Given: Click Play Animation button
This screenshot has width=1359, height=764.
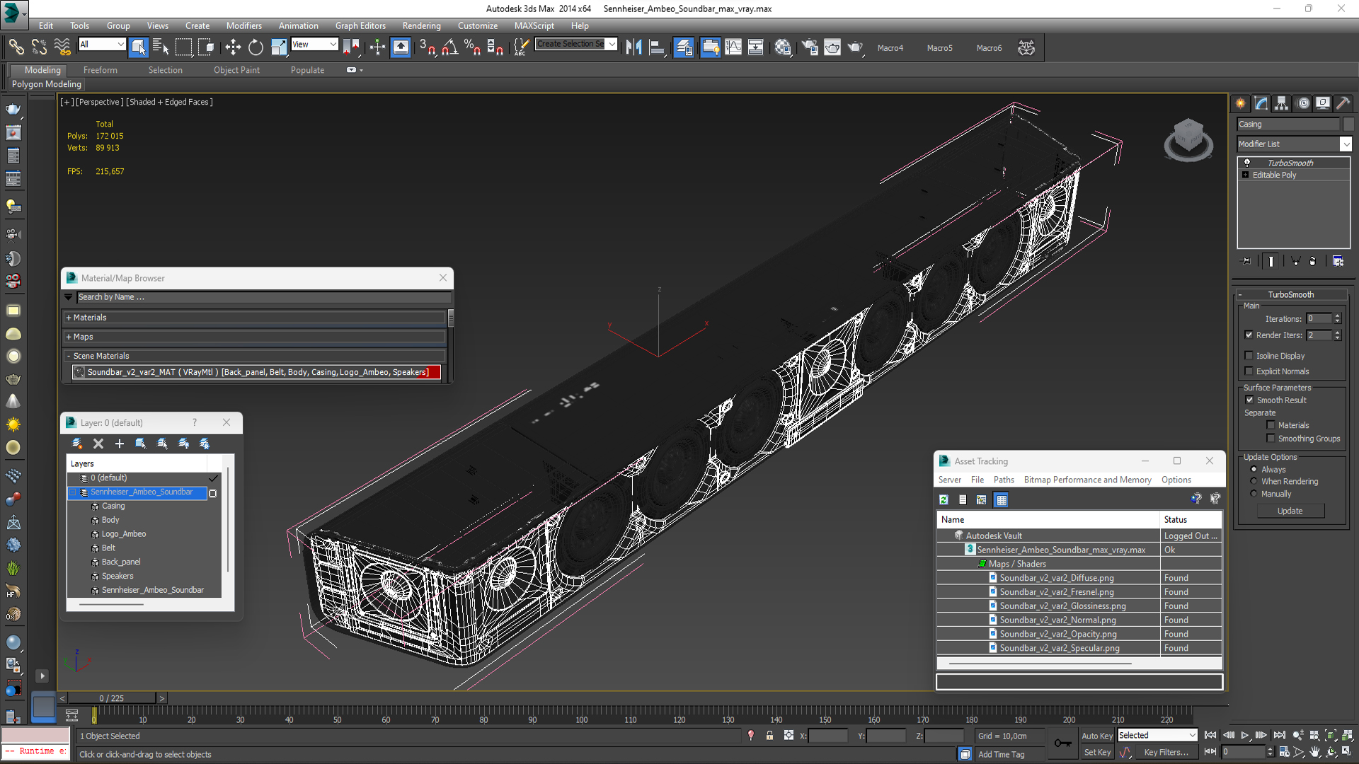Looking at the screenshot, I should [1245, 736].
